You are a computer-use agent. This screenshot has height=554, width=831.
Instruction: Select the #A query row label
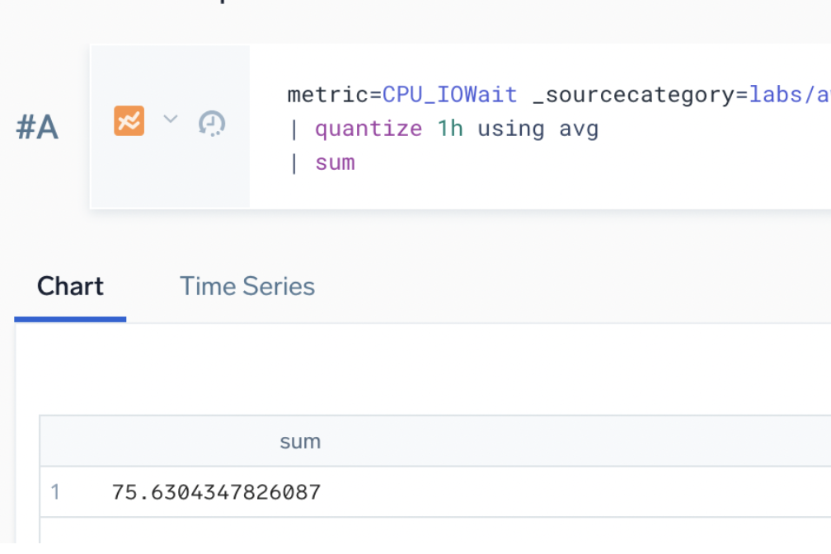tap(37, 129)
